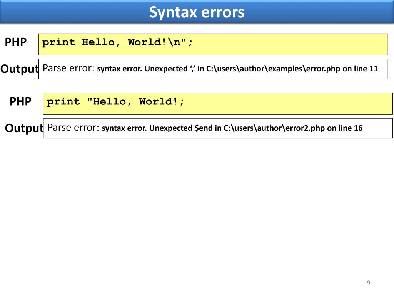Click the word print in the first code box
The height and width of the screenshot is (296, 394).
point(59,42)
